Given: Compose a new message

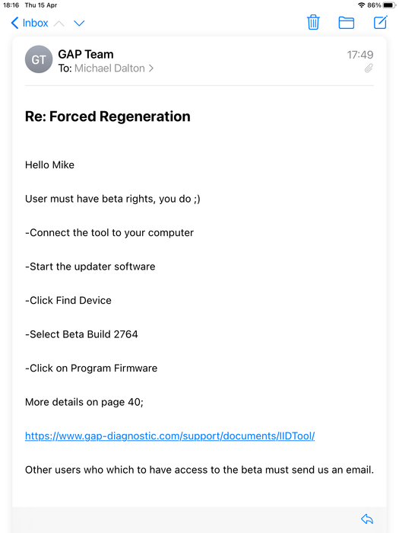Looking at the screenshot, I should [380, 22].
